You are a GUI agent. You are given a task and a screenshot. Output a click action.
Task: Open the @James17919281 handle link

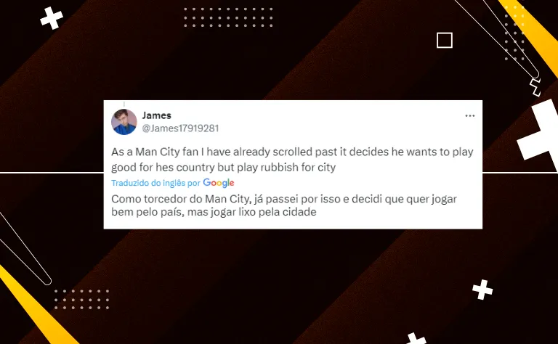pos(180,128)
